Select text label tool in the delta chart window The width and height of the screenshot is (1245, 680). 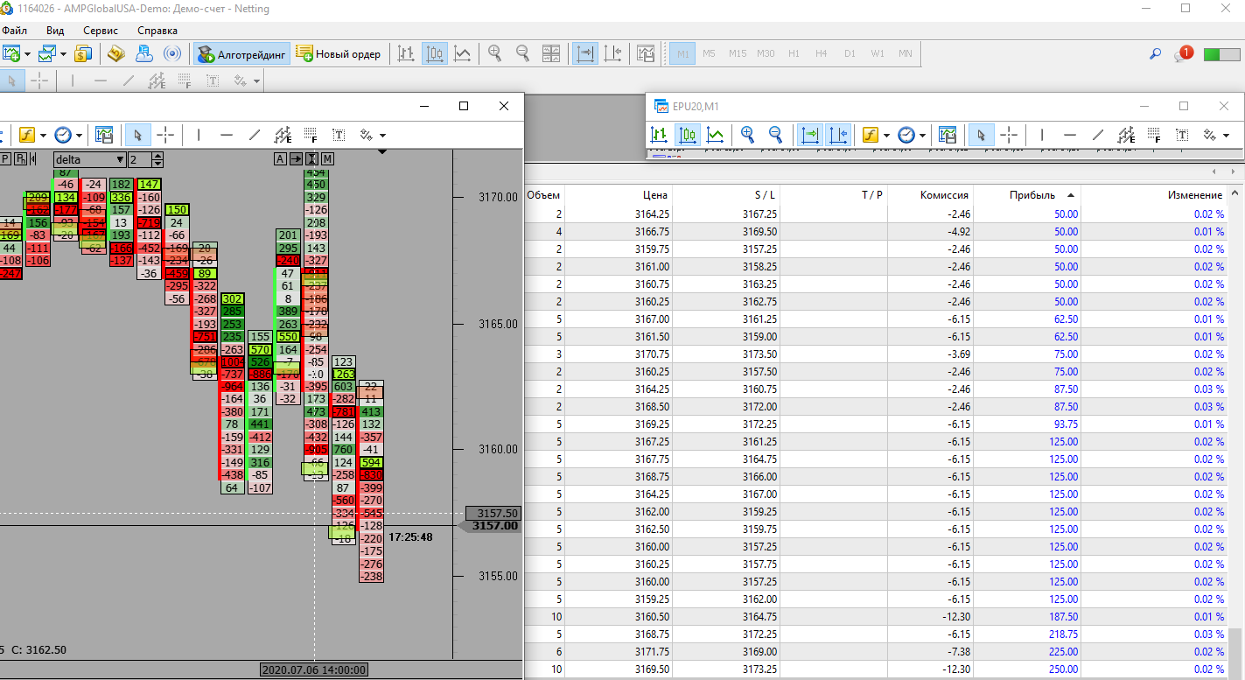(339, 135)
